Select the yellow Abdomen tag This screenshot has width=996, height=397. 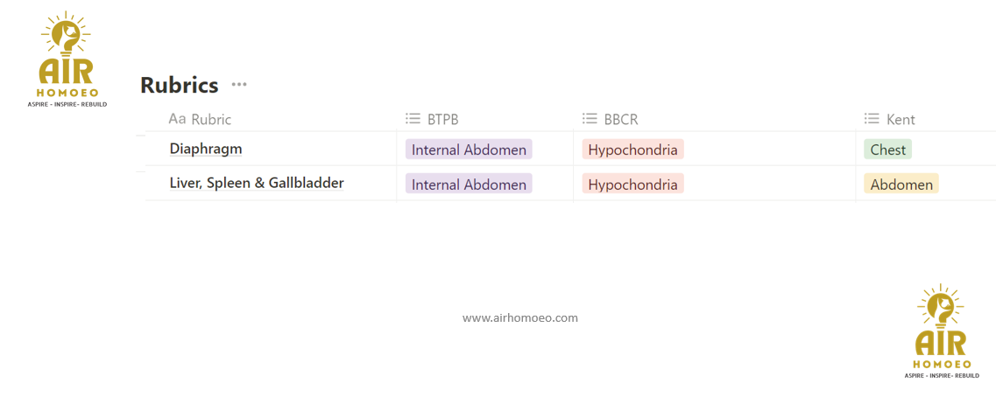901,185
